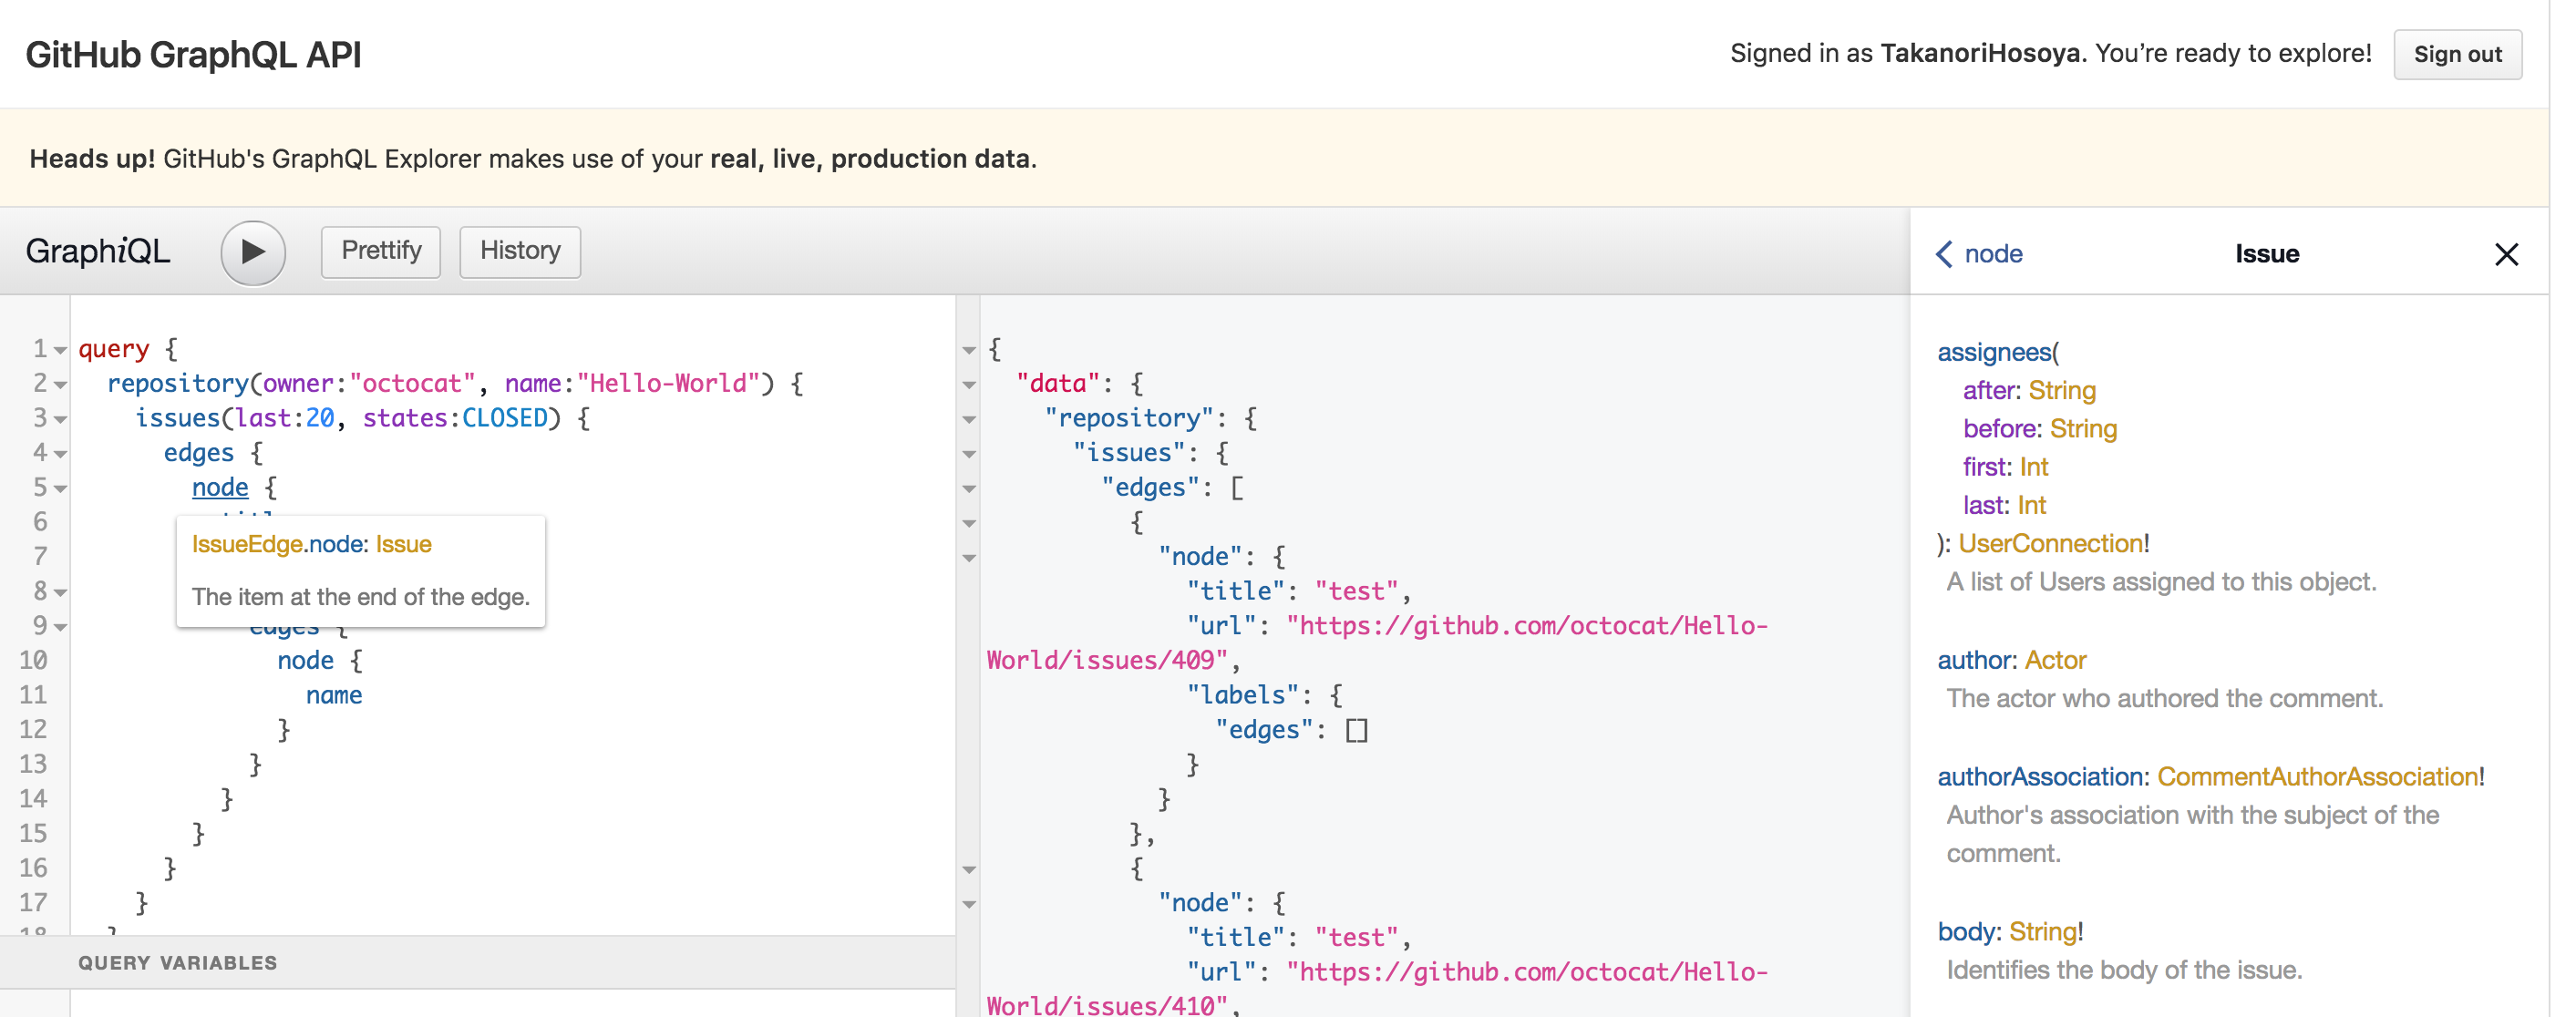
Task: Open the Actor type documentation
Action: [x=2055, y=659]
